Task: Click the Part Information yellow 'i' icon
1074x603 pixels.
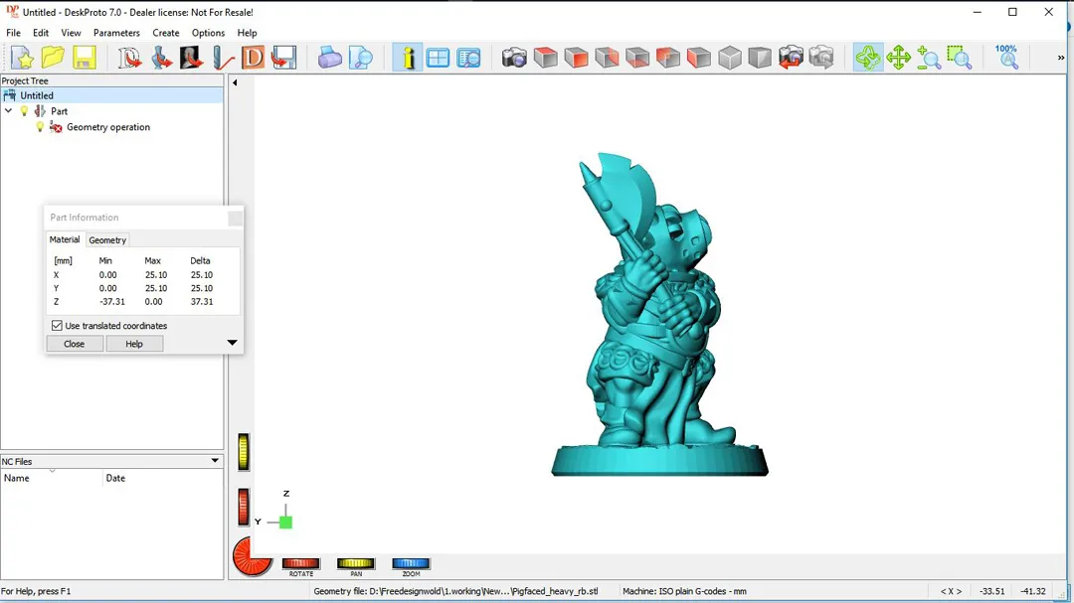Action: pos(407,58)
